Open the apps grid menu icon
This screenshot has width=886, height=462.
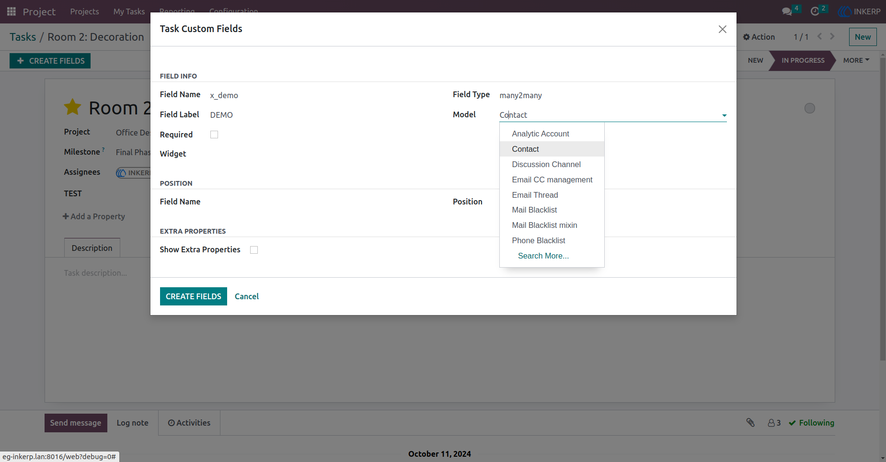(12, 11)
